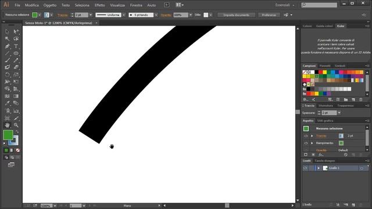Open stroke weight dropdown in control bar
372x209 pixels.
[x=91, y=15]
